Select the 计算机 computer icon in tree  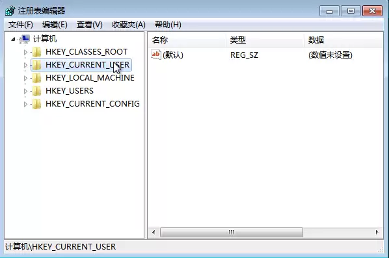25,39
